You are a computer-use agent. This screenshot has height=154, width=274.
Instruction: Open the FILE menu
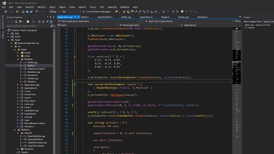pos(3,7)
